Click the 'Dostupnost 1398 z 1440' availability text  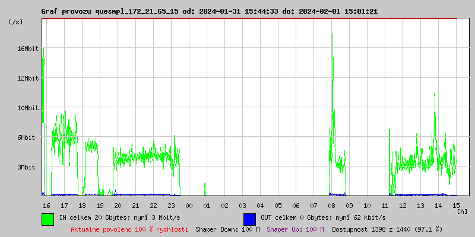click(x=387, y=229)
